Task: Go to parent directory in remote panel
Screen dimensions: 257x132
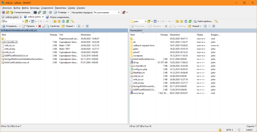Action: pos(177,21)
